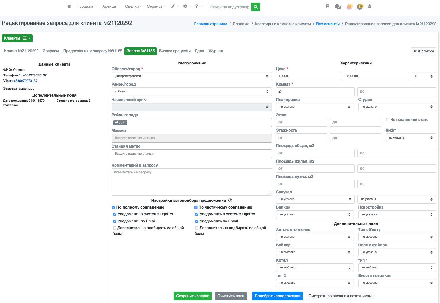Click the help icon beside autoselection settings heading

[x=230, y=201]
